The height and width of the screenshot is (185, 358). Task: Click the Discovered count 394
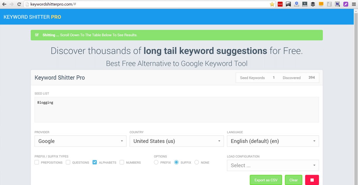(x=312, y=77)
